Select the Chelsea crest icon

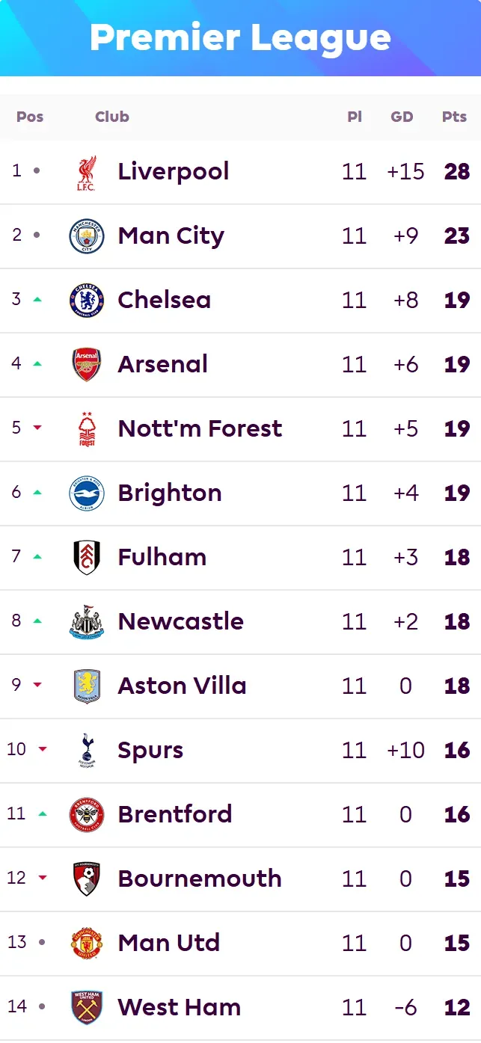pyautogui.click(x=87, y=301)
